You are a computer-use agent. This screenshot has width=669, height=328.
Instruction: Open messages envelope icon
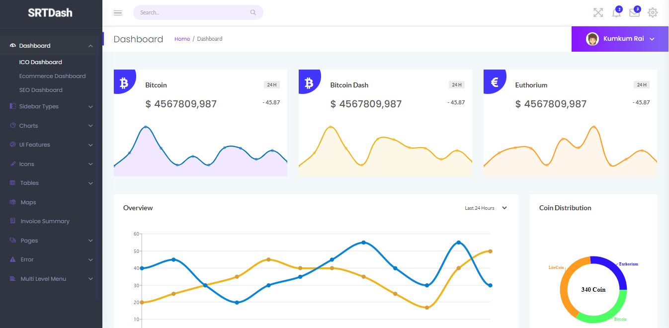click(634, 13)
